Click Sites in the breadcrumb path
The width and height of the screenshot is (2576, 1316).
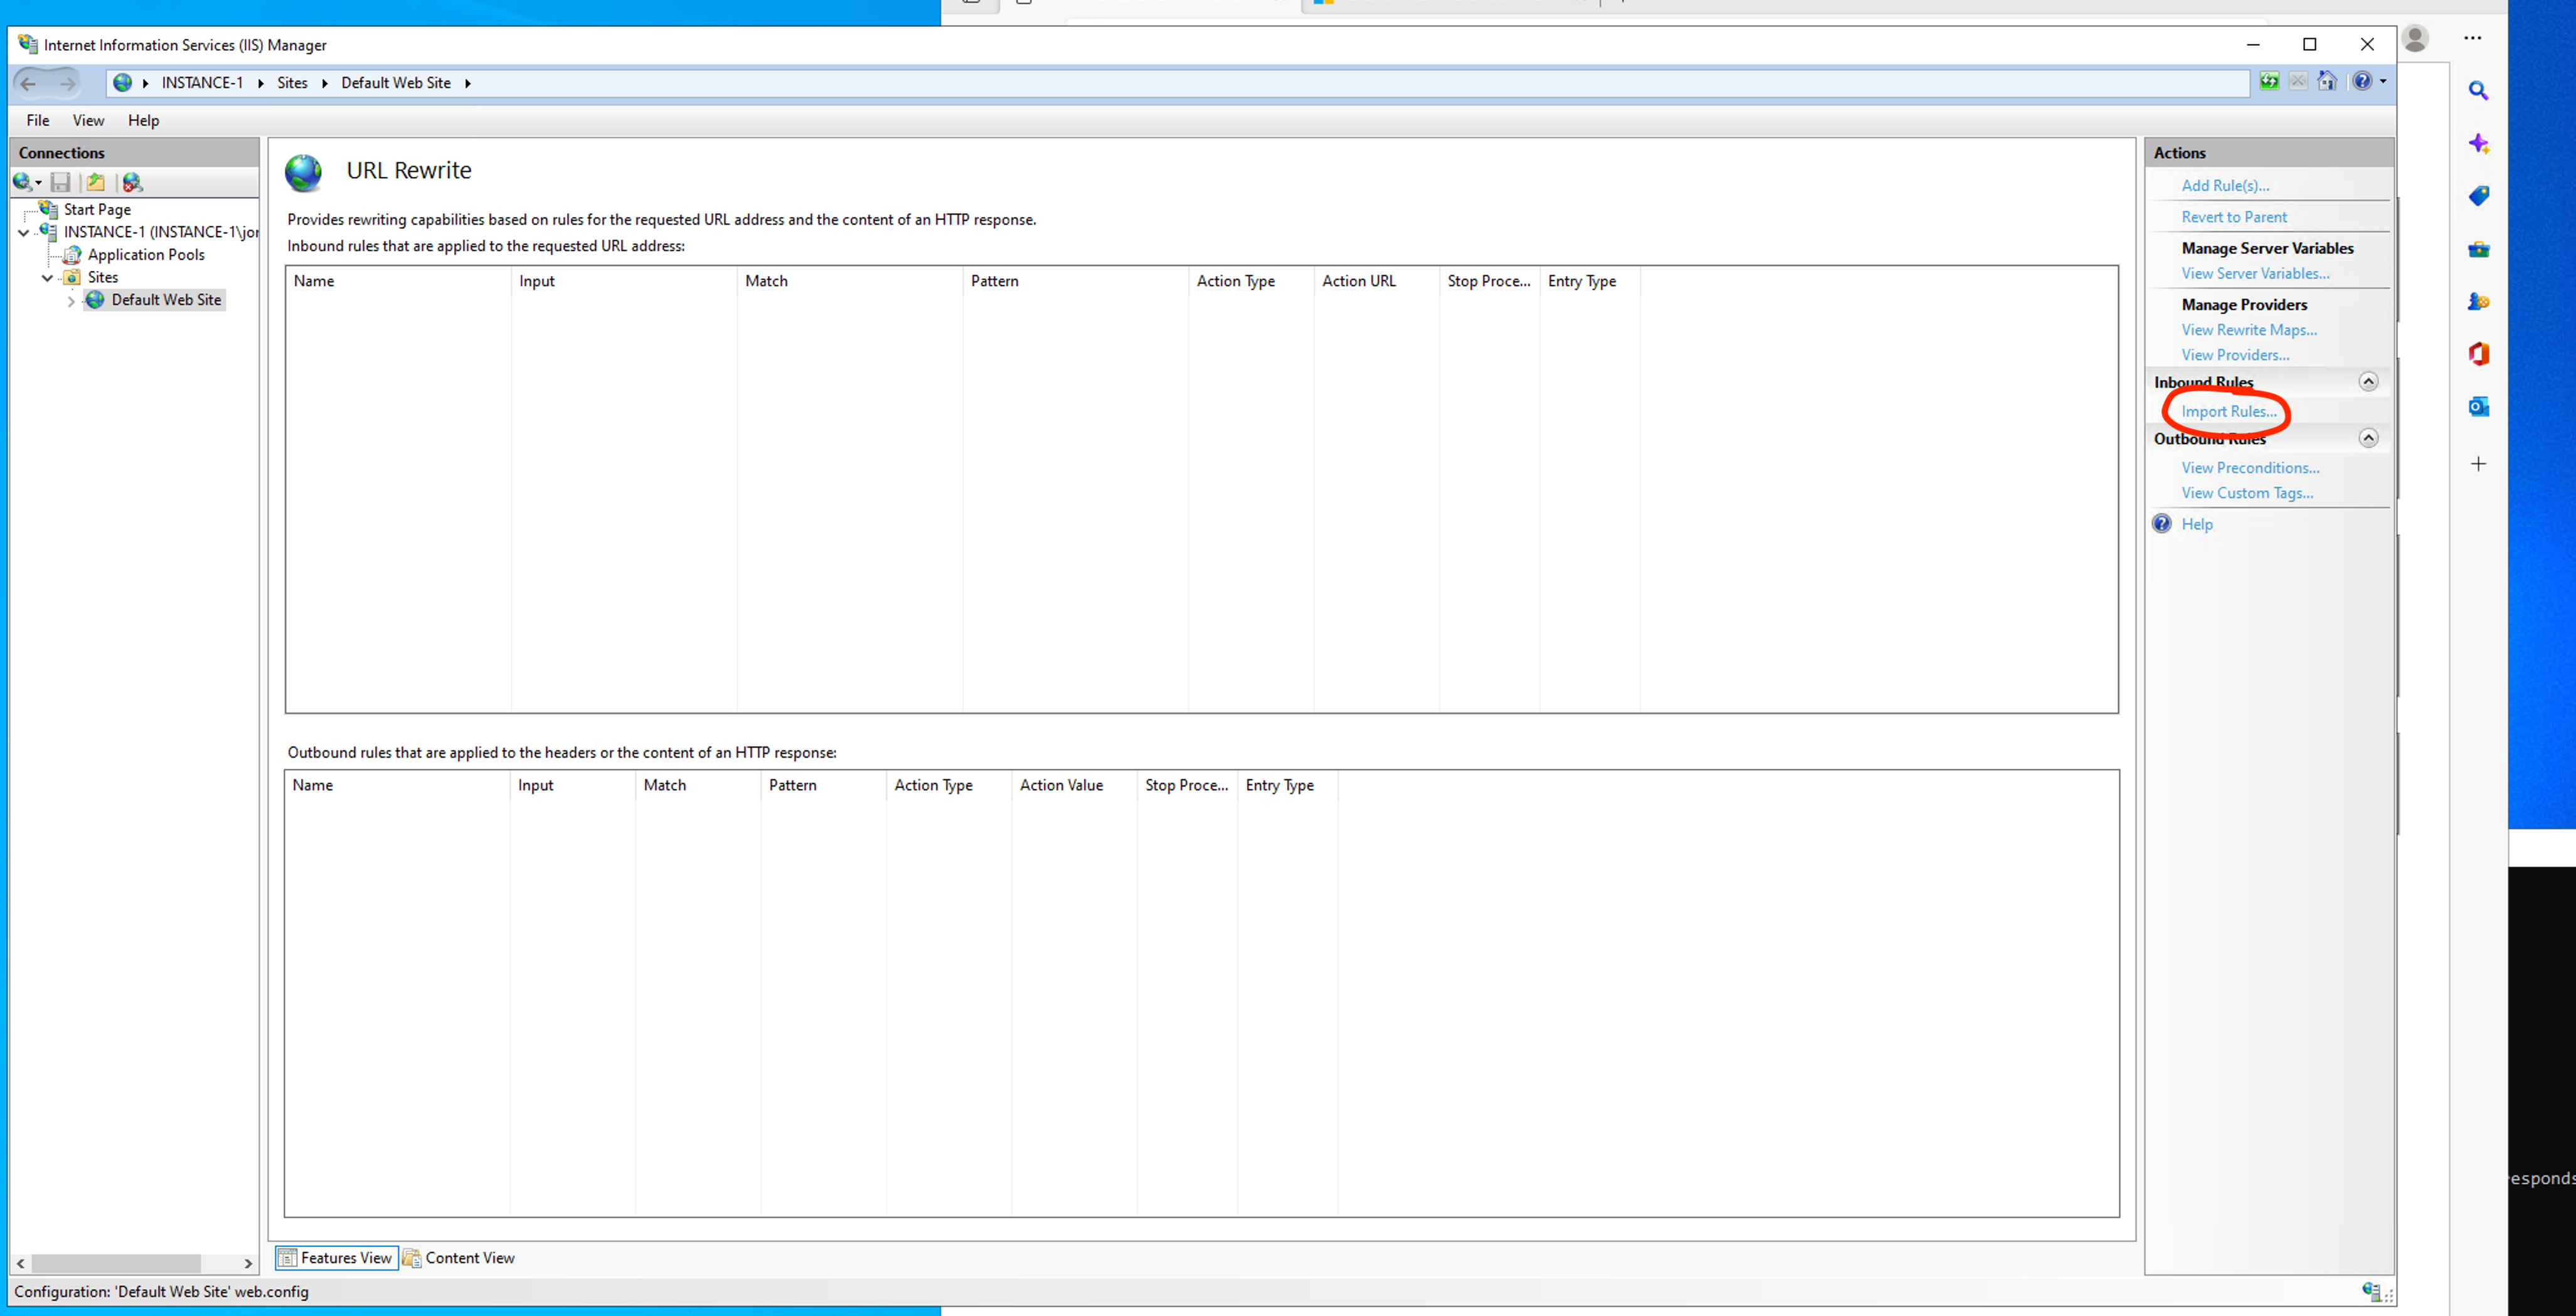tap(292, 83)
